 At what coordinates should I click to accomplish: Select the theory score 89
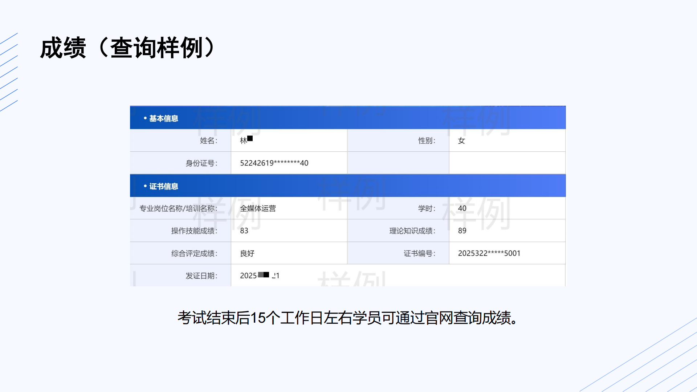(x=462, y=231)
